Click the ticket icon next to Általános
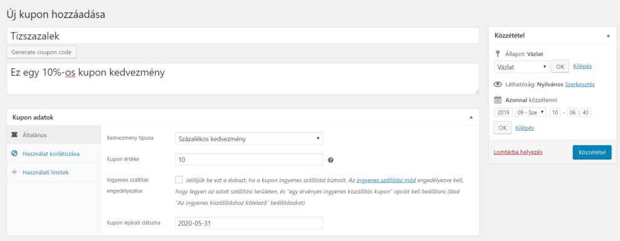The width and height of the screenshot is (620, 241). (15, 135)
